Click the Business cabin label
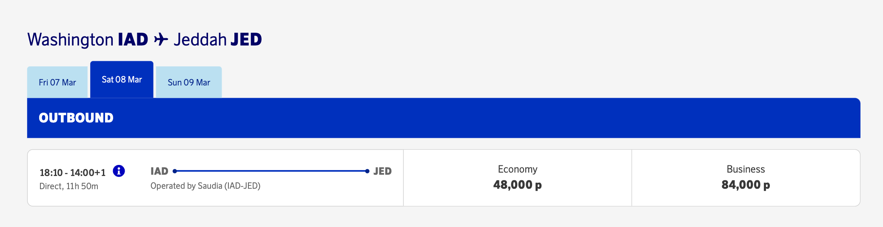 pyautogui.click(x=746, y=169)
